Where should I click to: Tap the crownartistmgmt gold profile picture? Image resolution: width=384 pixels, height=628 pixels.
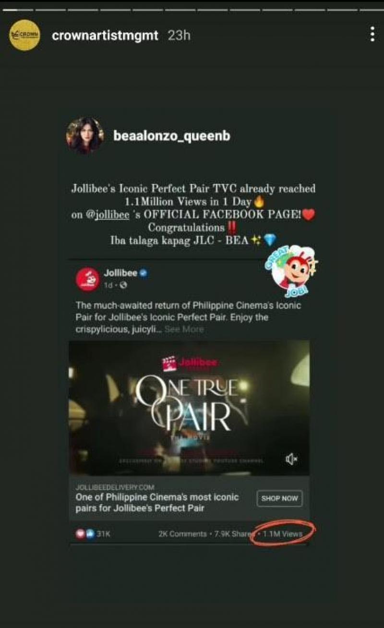pyautogui.click(x=24, y=35)
